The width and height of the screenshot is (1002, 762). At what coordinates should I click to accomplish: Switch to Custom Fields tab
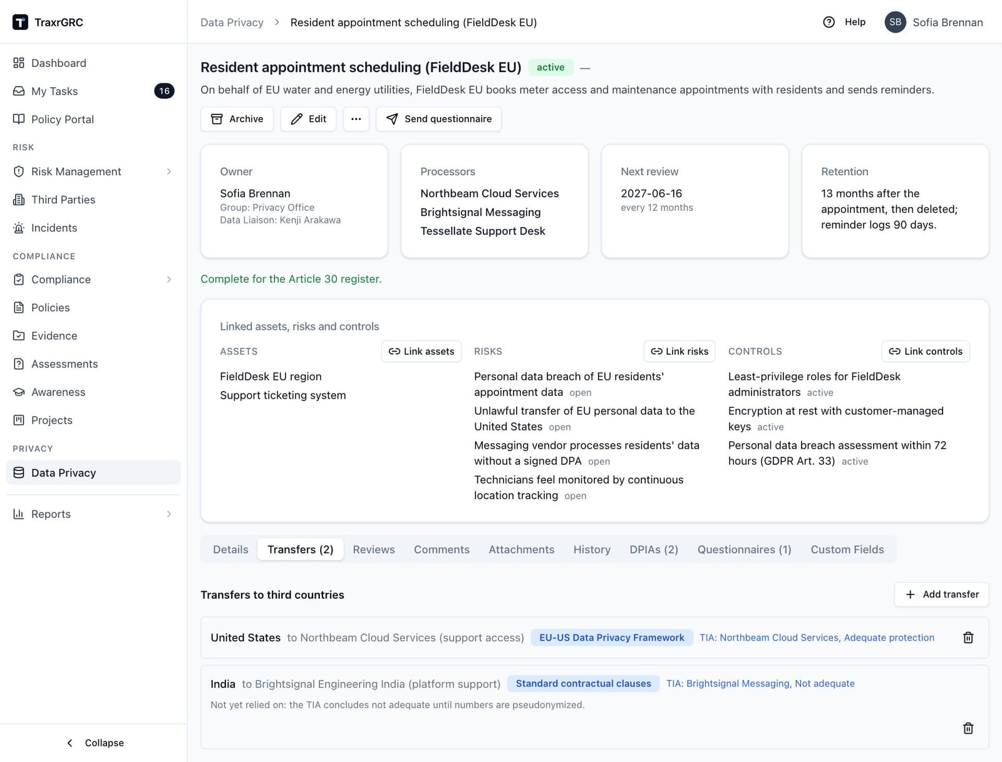pyautogui.click(x=847, y=549)
